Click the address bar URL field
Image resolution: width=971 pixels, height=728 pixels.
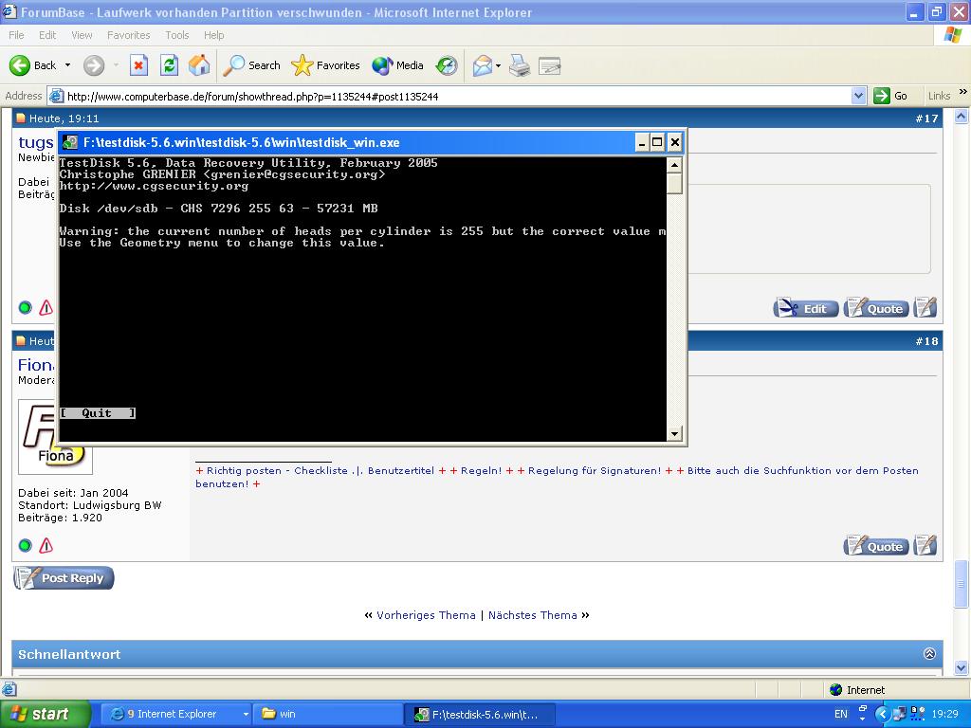coord(458,96)
